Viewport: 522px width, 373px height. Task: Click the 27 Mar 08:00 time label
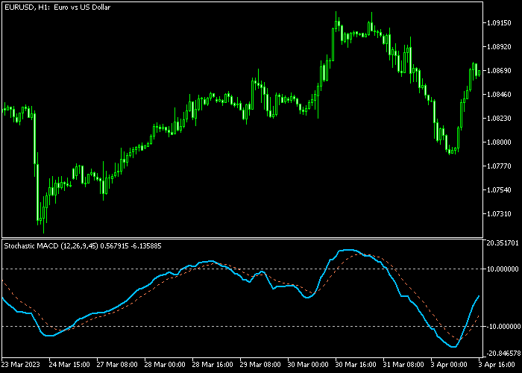pos(117,364)
